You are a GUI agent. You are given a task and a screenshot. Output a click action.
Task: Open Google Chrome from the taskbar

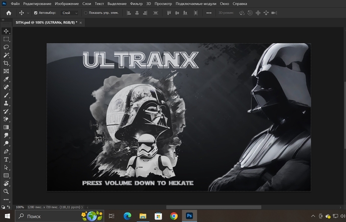pyautogui.click(x=173, y=216)
